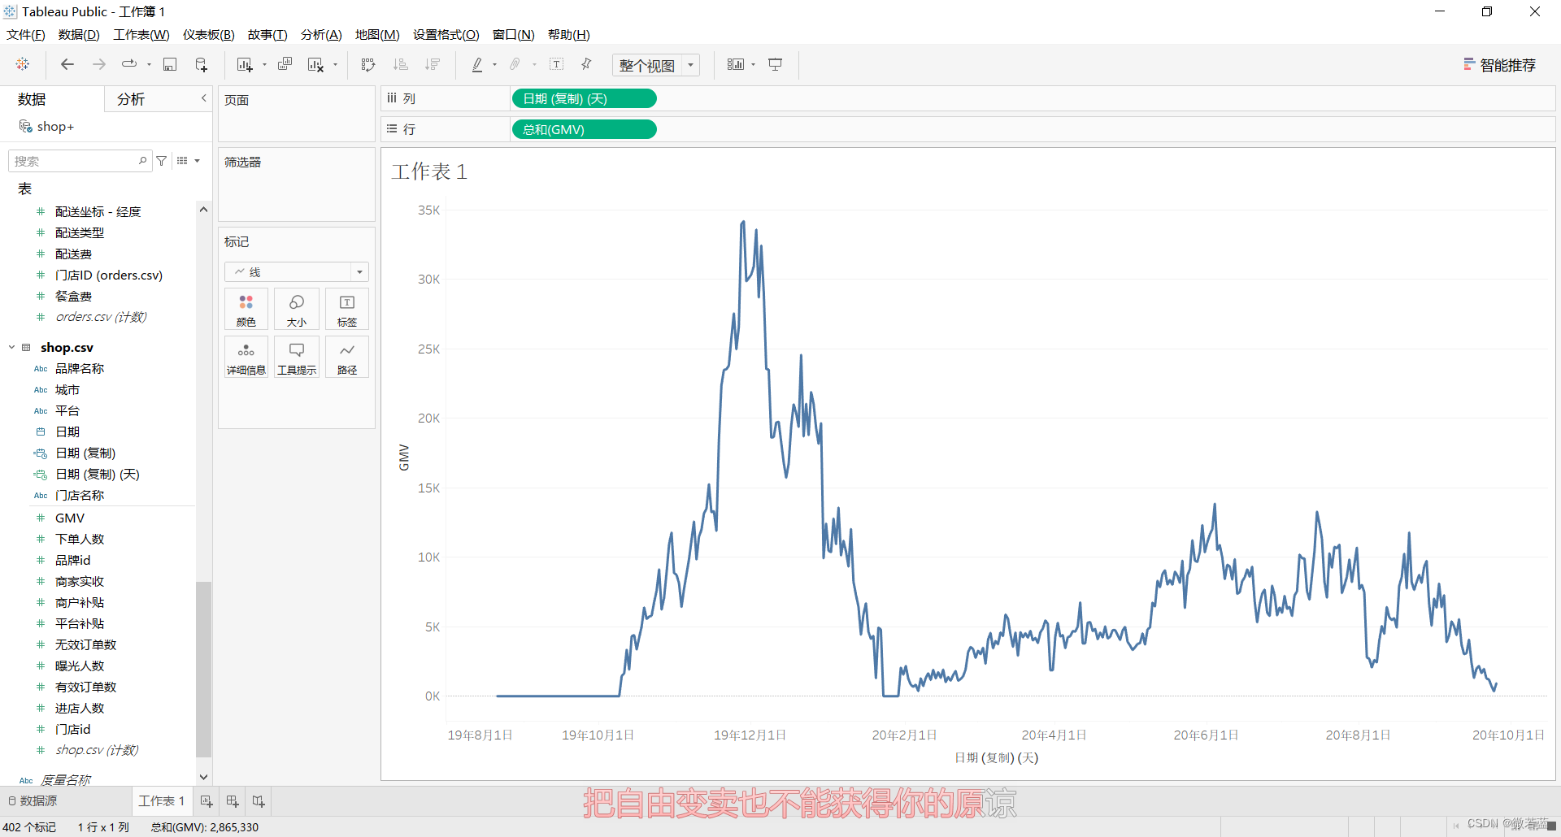Open the 设置格式(O) menu

(x=446, y=34)
